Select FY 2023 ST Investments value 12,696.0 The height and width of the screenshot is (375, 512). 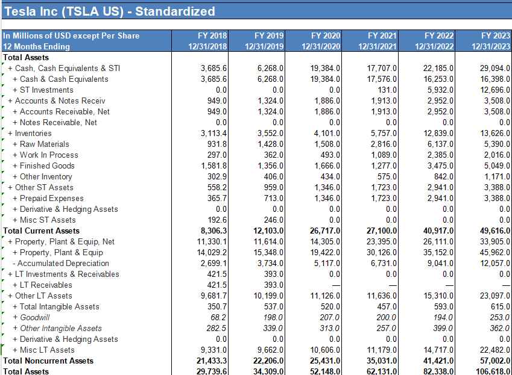coord(495,90)
